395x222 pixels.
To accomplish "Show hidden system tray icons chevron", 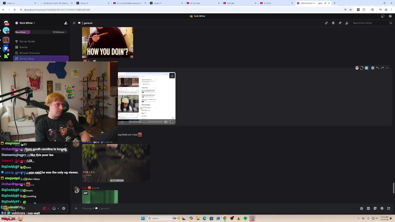I will pos(359,219).
